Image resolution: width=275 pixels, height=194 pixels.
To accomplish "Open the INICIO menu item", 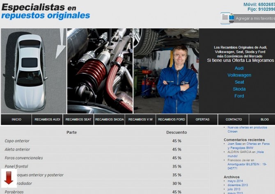I will coord(16,119).
